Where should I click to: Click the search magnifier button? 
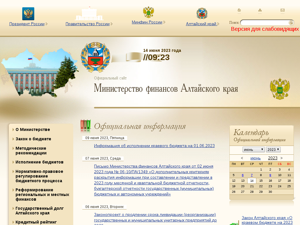tap(291, 23)
